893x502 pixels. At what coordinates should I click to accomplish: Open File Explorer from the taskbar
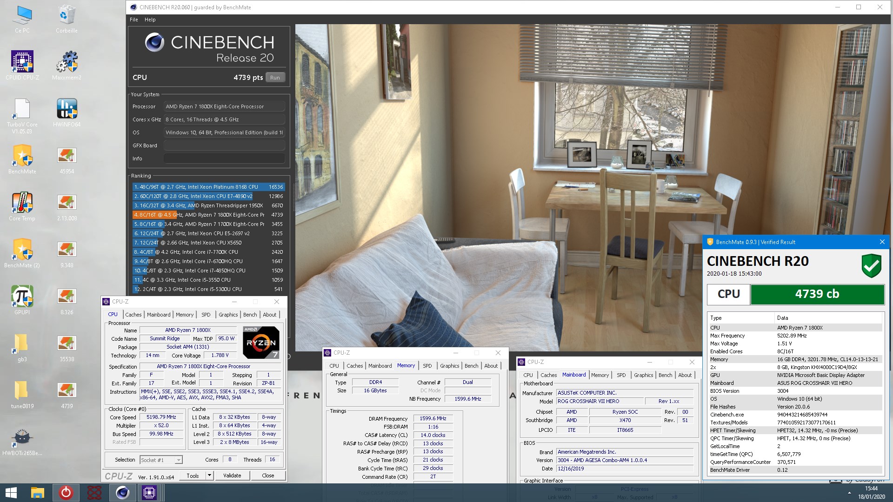point(38,493)
